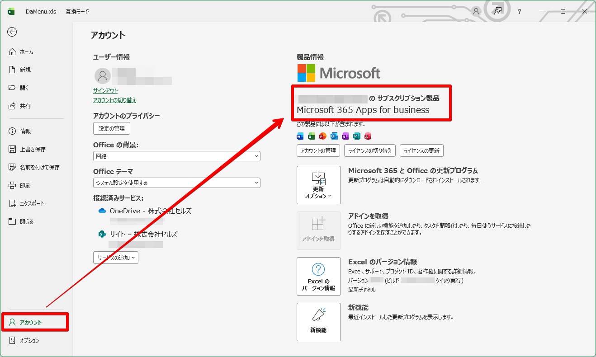Click the ユーザー情報 heading
The height and width of the screenshot is (357, 596).
click(x=112, y=57)
